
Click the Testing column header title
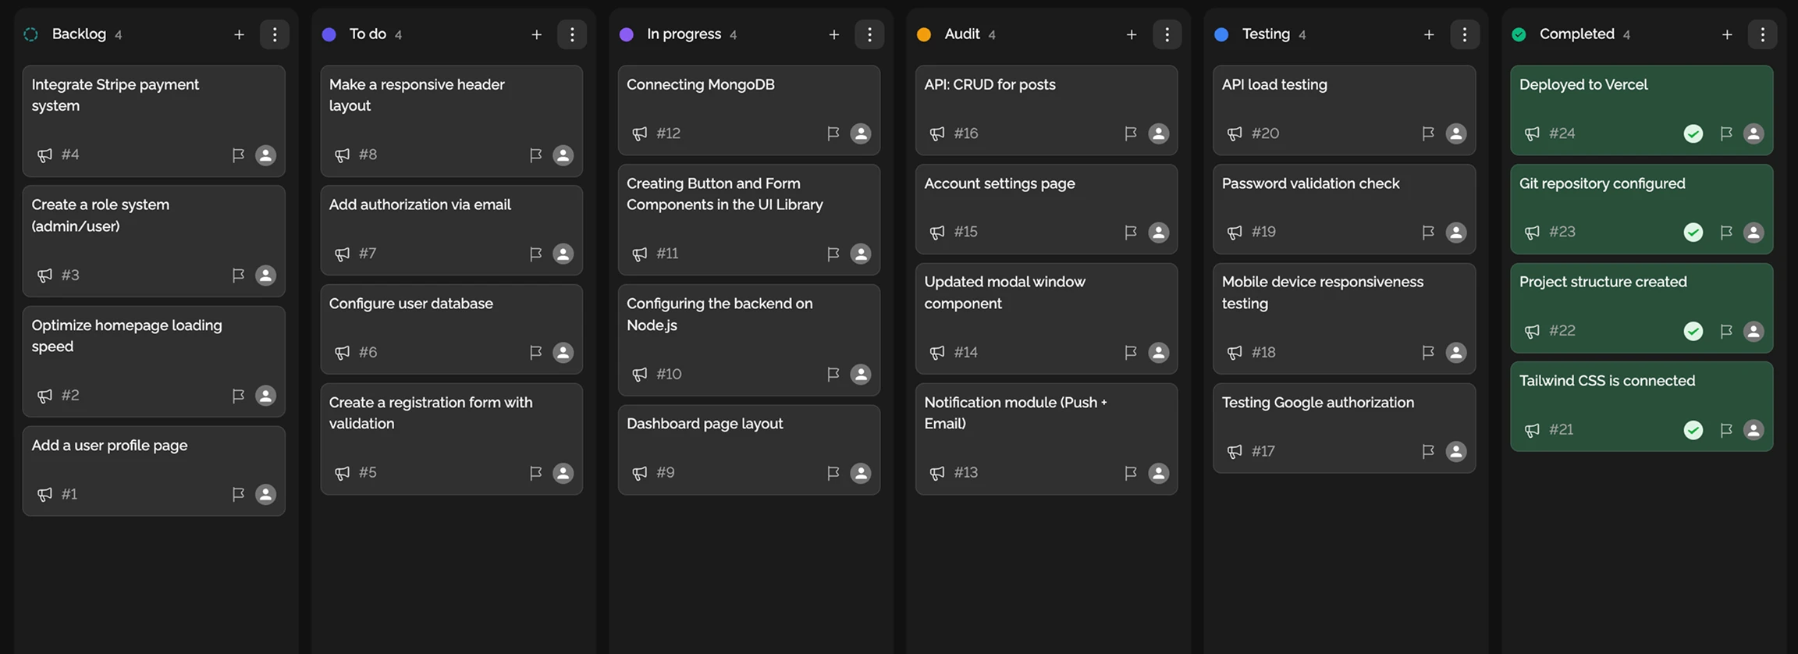[1265, 34]
